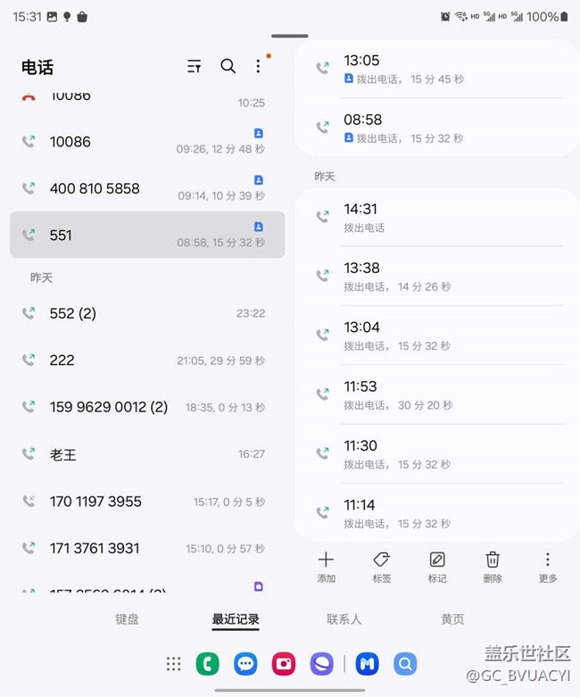Tap the 标记 edit icon
Viewport: 580px width, 697px height.
coord(436,560)
